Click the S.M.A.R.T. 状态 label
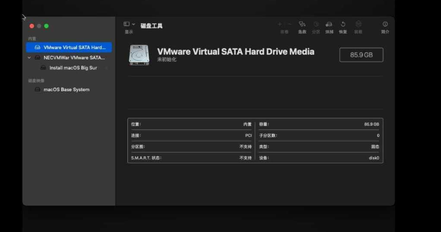The image size is (441, 232). pyautogui.click(x=146, y=158)
